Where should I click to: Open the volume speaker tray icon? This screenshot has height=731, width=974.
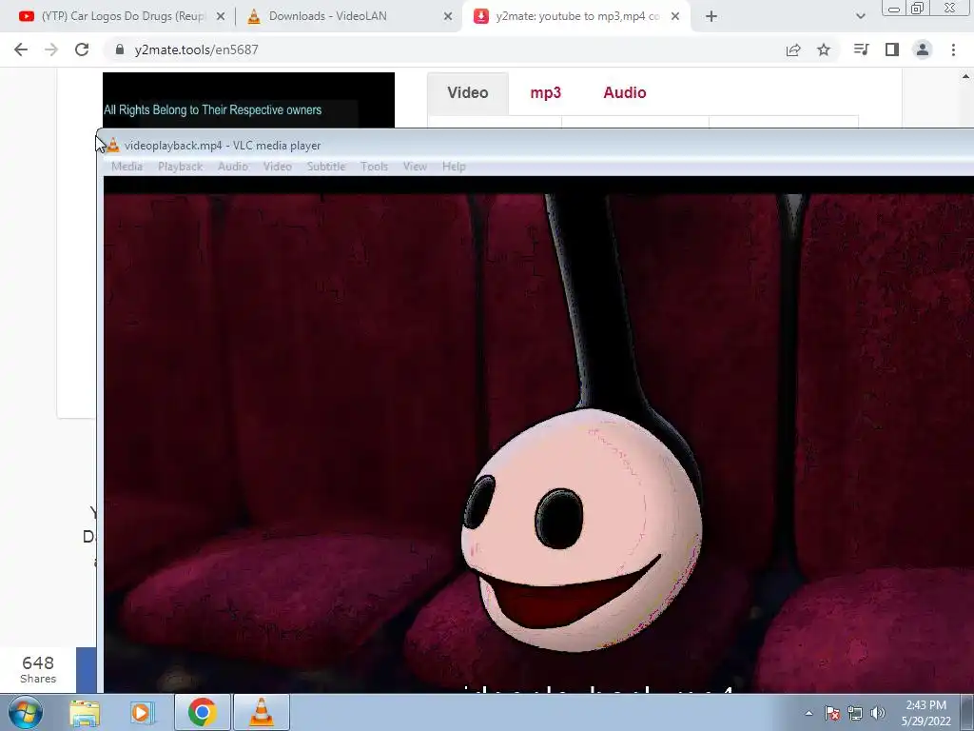[878, 713]
